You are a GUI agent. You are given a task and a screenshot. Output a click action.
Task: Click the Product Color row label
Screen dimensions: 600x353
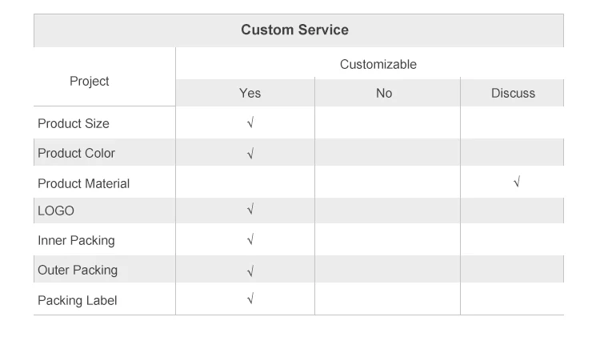click(77, 154)
